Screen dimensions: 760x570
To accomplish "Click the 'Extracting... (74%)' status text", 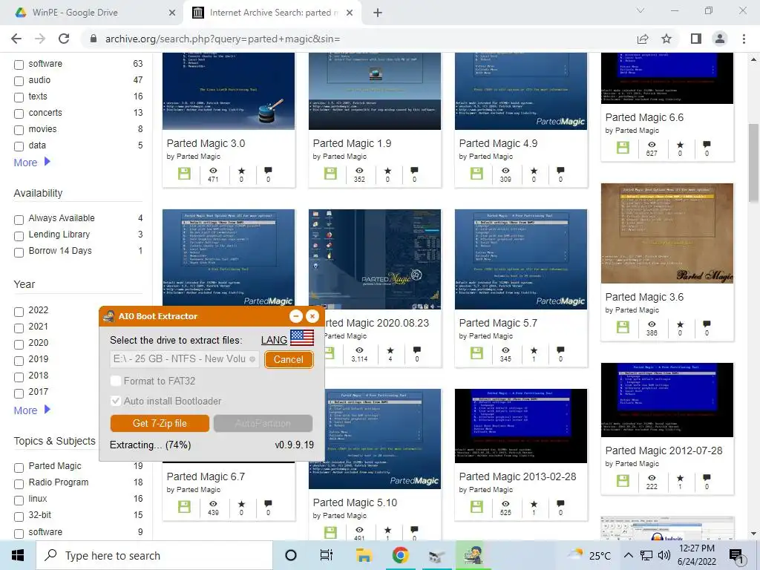I will [x=150, y=445].
